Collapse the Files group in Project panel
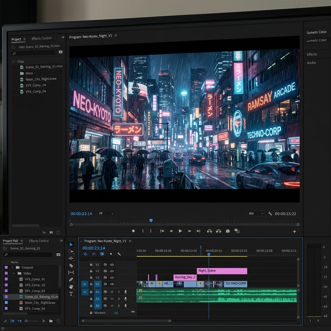The image size is (331, 331). 14,62
